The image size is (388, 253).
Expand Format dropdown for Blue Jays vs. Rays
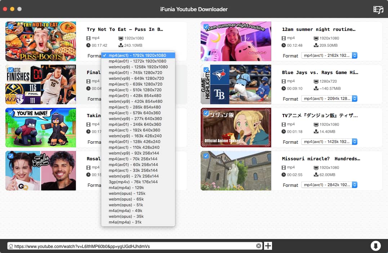pyautogui.click(x=329, y=99)
